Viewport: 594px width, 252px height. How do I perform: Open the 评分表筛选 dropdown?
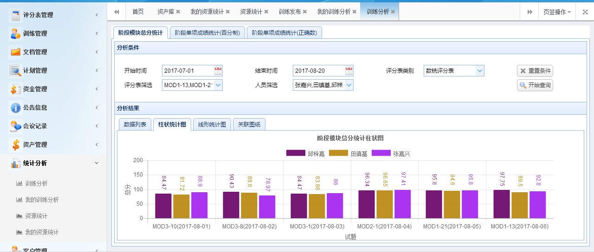pyautogui.click(x=218, y=85)
